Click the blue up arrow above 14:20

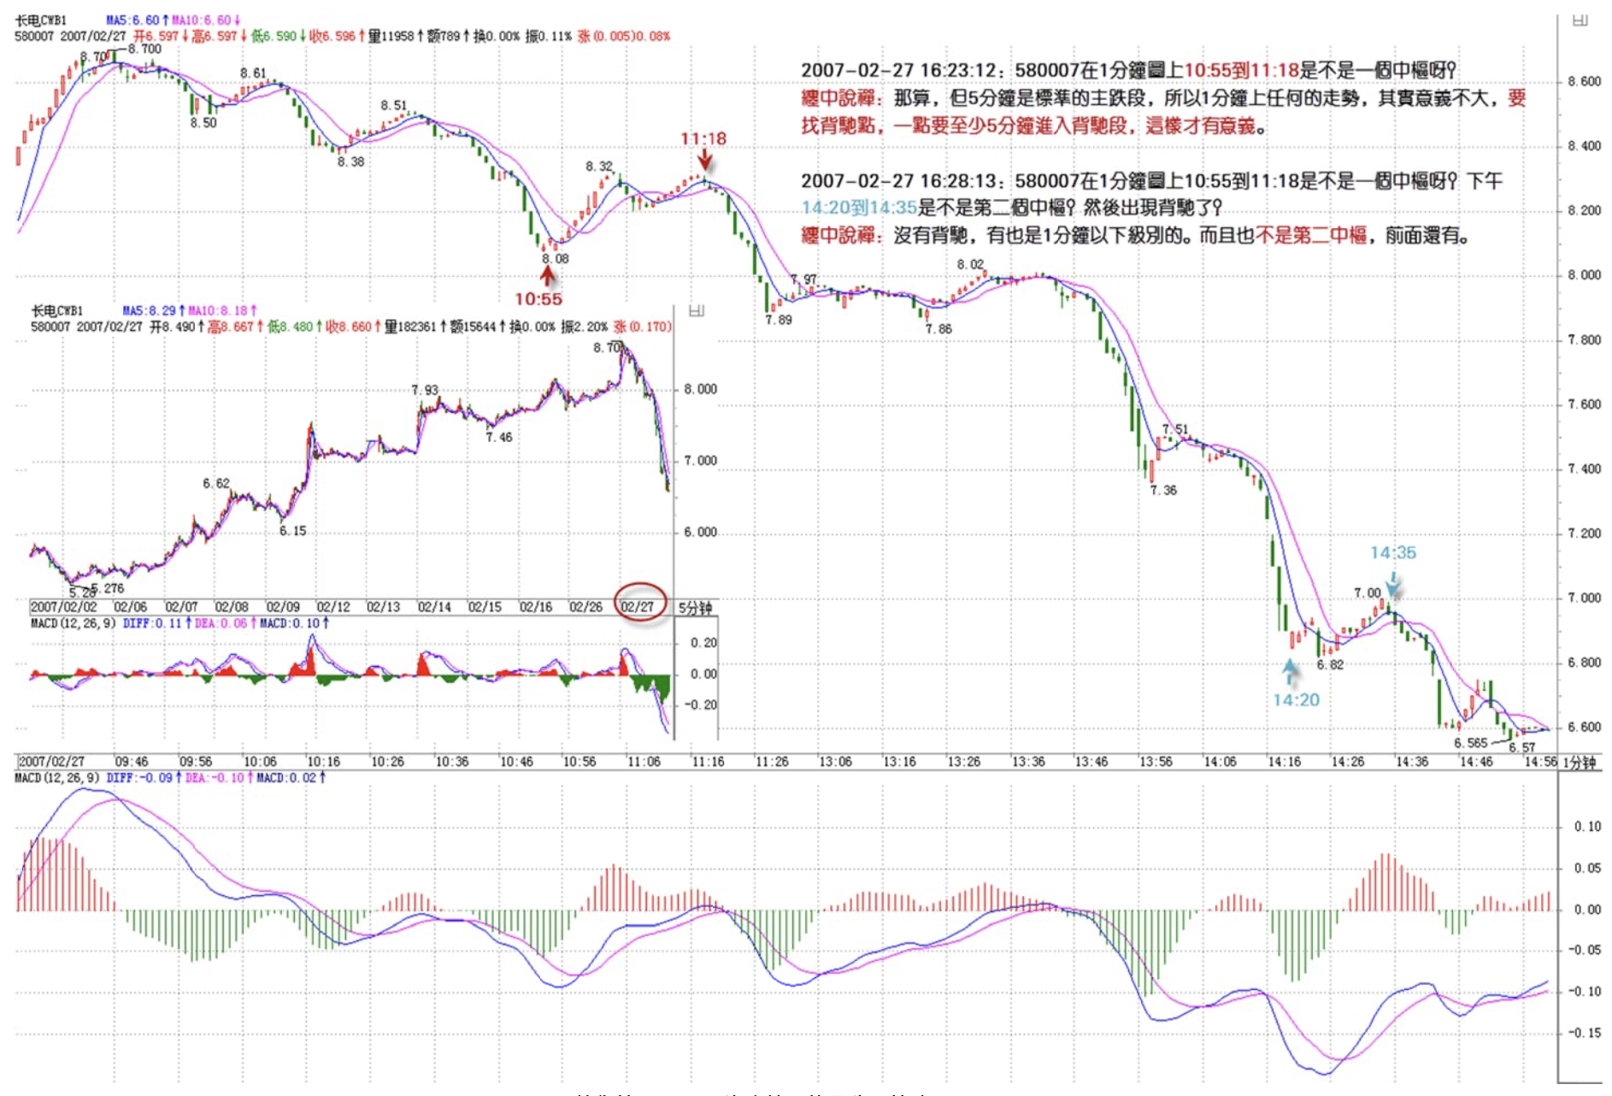tap(1290, 670)
